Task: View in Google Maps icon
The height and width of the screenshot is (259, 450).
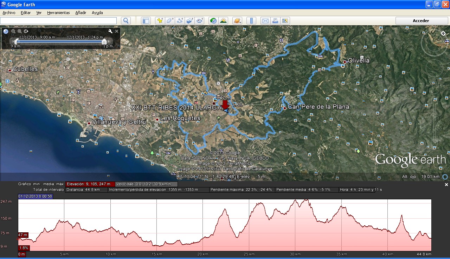Action: tap(285, 21)
